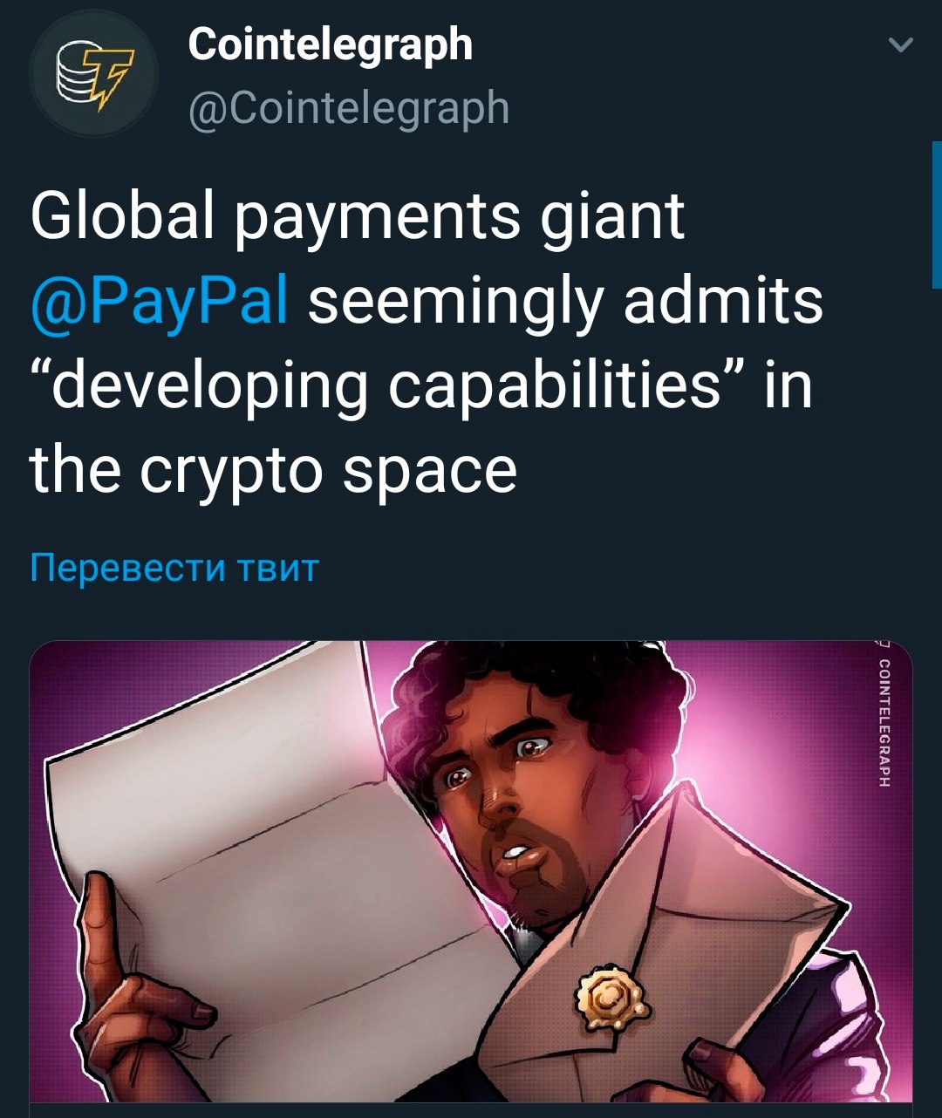The height and width of the screenshot is (1118, 942).
Task: Click the blue scrollbar indicator
Action: (936, 215)
